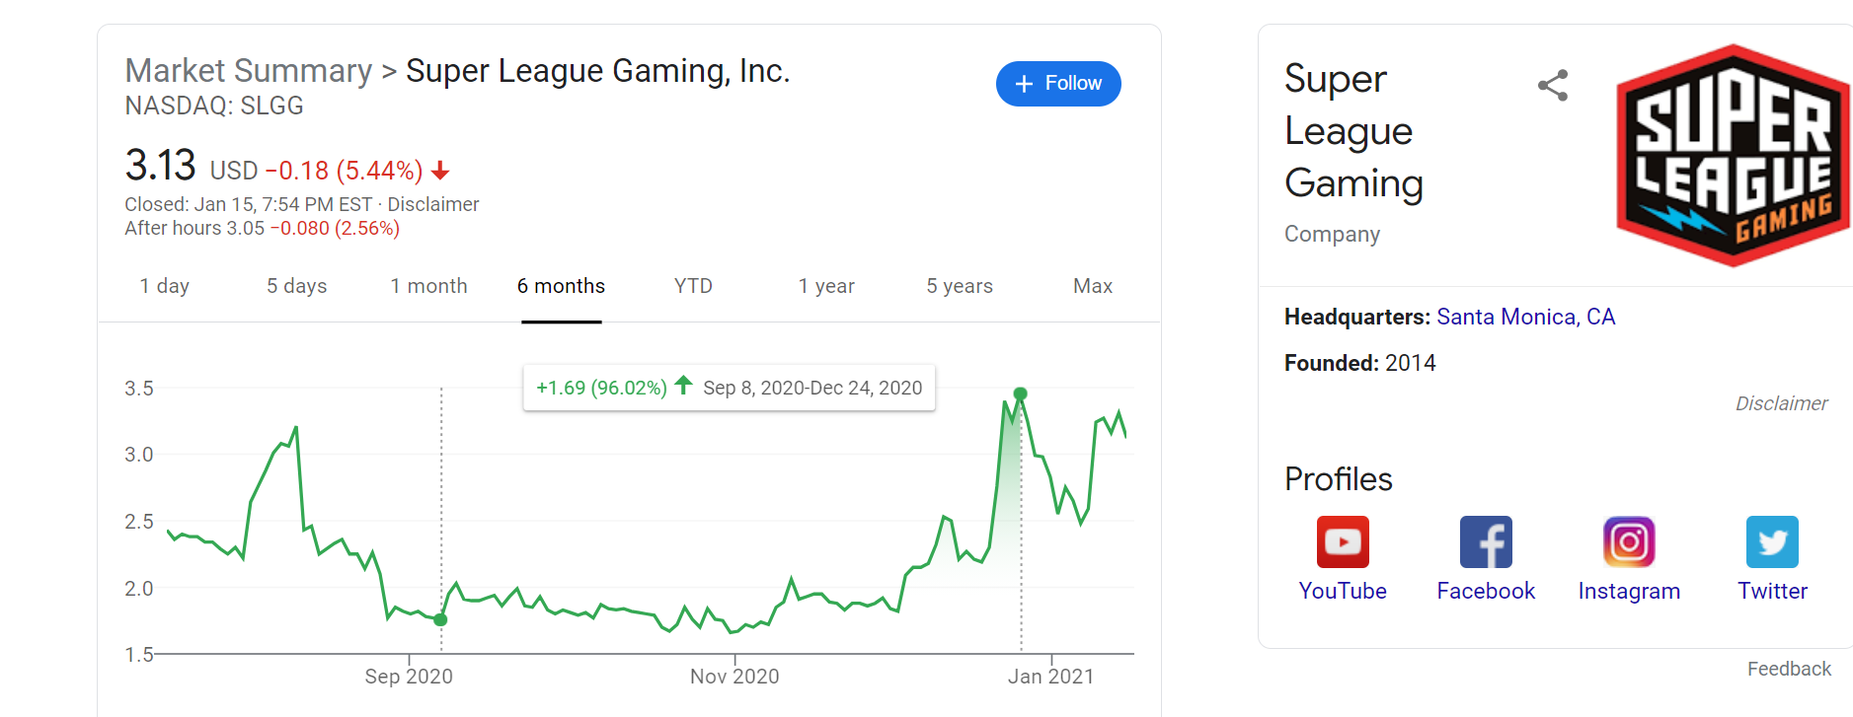The image size is (1853, 717).
Task: Open the Market Summary link
Action: (x=249, y=71)
